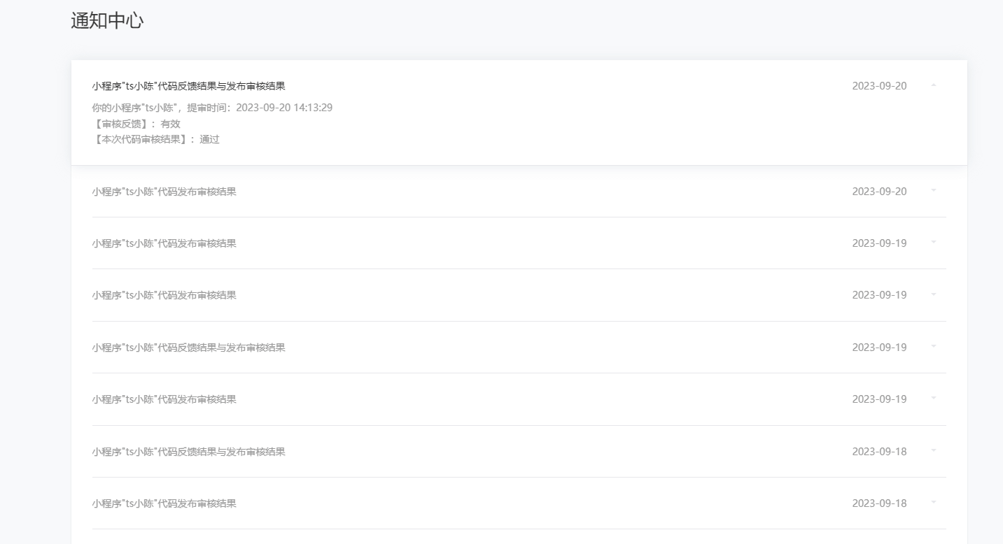Expand arrow of 09-19 row just below 09-19 代码反馈结果

point(934,398)
